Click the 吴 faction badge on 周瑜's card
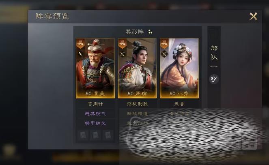This screenshot has height=165, width=269. pyautogui.click(x=122, y=43)
